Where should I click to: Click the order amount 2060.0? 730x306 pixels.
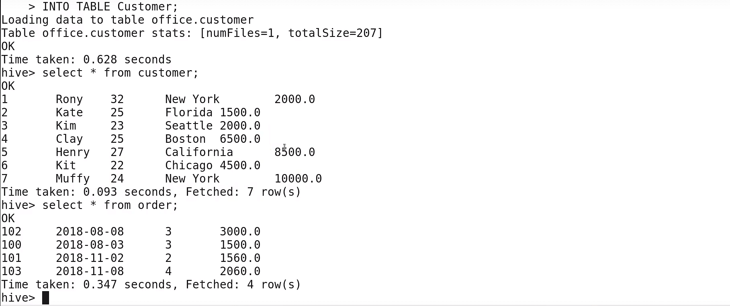(x=240, y=272)
